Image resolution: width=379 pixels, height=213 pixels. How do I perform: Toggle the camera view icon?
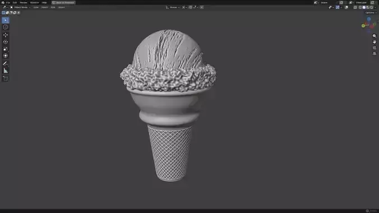[x=375, y=48]
